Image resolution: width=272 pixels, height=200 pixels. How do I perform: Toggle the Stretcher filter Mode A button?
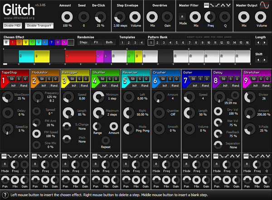coord(247,164)
